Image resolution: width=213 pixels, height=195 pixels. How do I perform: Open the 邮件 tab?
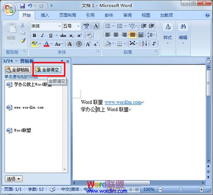109,15
